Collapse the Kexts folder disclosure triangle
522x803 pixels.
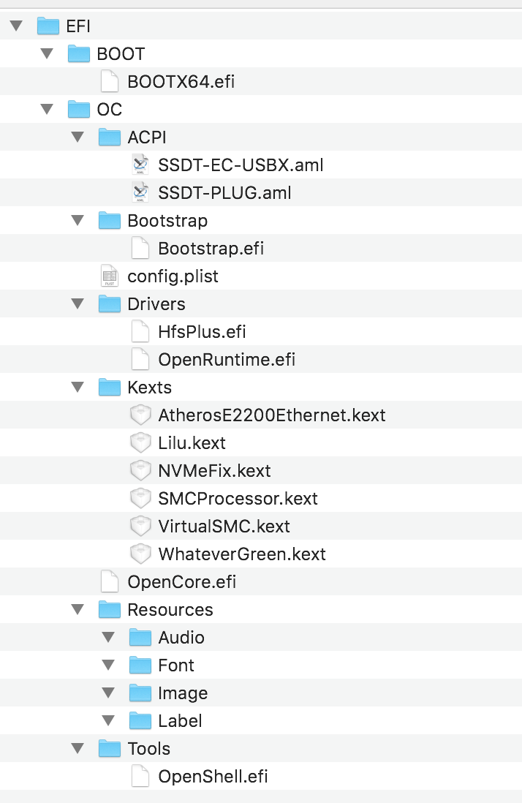[x=78, y=388]
